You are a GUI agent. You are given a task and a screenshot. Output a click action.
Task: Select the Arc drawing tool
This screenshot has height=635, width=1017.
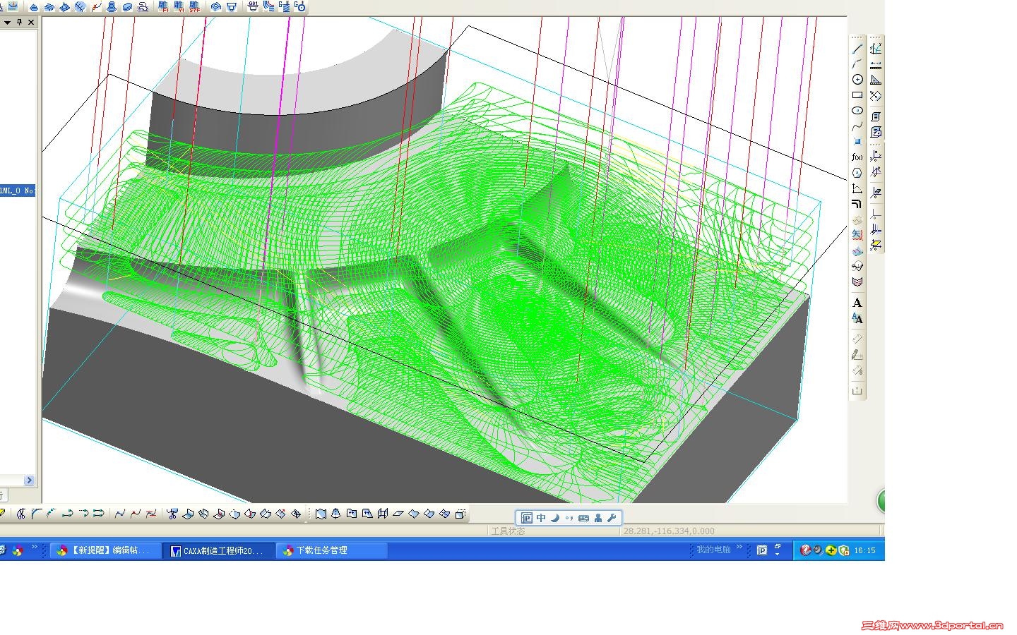point(857,64)
